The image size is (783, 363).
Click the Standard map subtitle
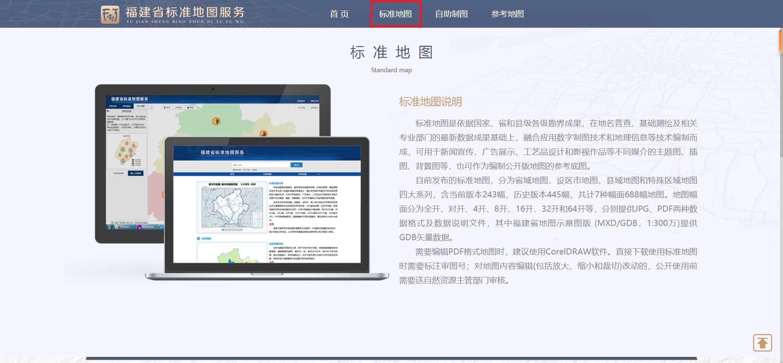391,70
